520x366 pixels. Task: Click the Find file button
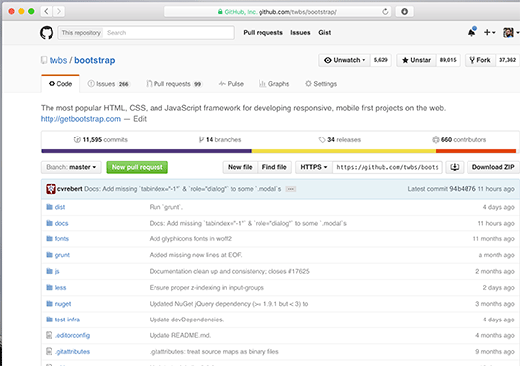click(x=274, y=167)
